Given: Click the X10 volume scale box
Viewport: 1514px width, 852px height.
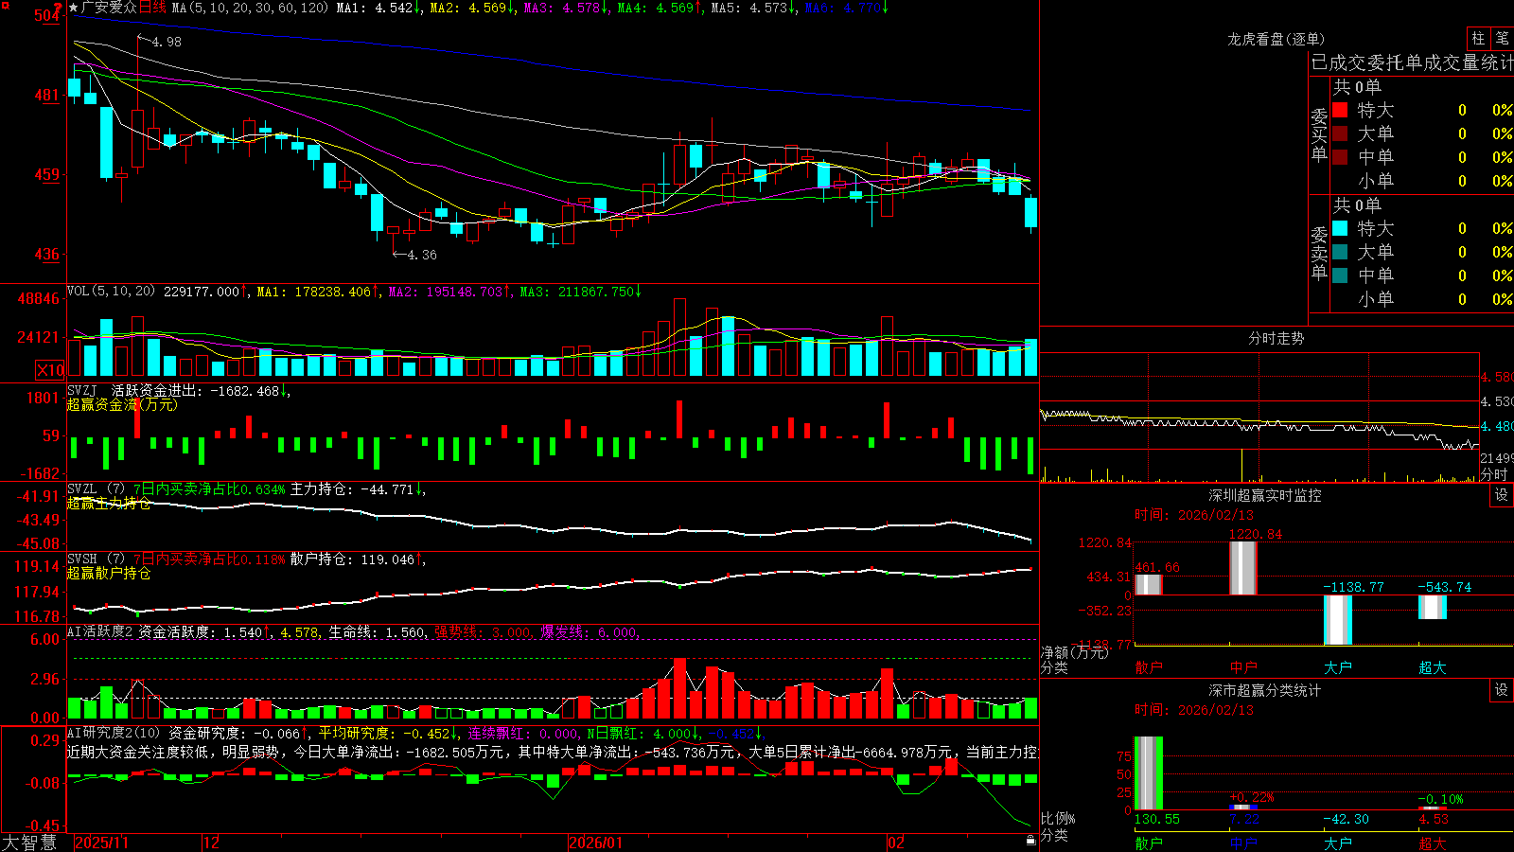Looking at the screenshot, I should pyautogui.click(x=50, y=370).
